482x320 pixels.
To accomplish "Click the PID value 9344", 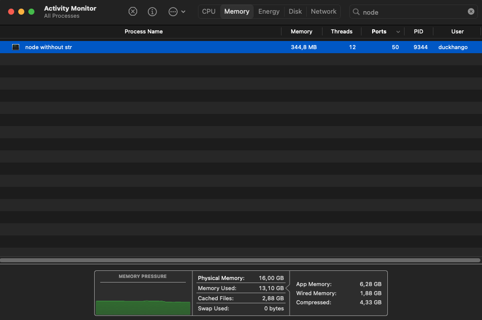I will pos(421,47).
